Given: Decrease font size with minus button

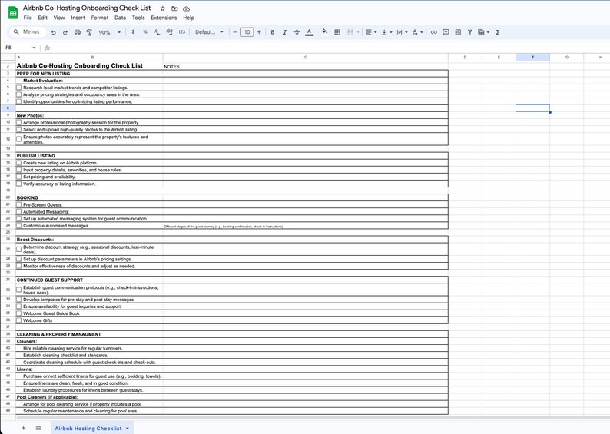Looking at the screenshot, I should tap(235, 32).
